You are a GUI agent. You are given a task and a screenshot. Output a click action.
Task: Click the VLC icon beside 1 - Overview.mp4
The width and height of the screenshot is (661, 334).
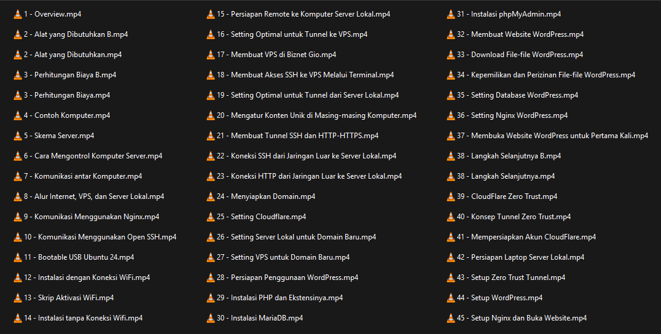click(17, 14)
